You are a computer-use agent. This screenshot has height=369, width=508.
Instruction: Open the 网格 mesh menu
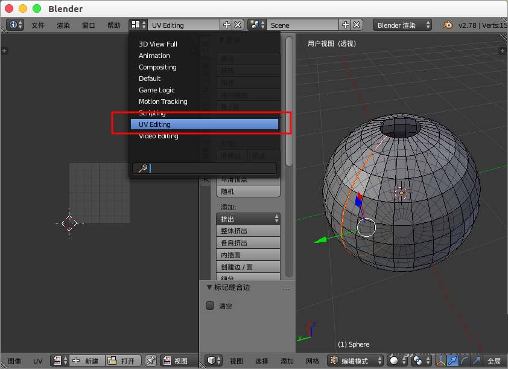(x=313, y=361)
